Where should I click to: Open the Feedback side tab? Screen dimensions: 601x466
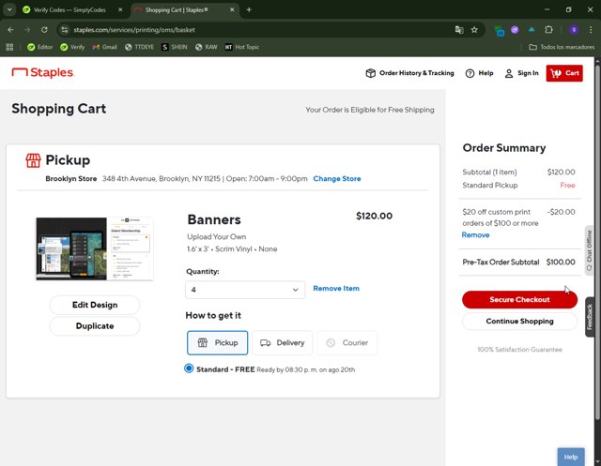590,317
